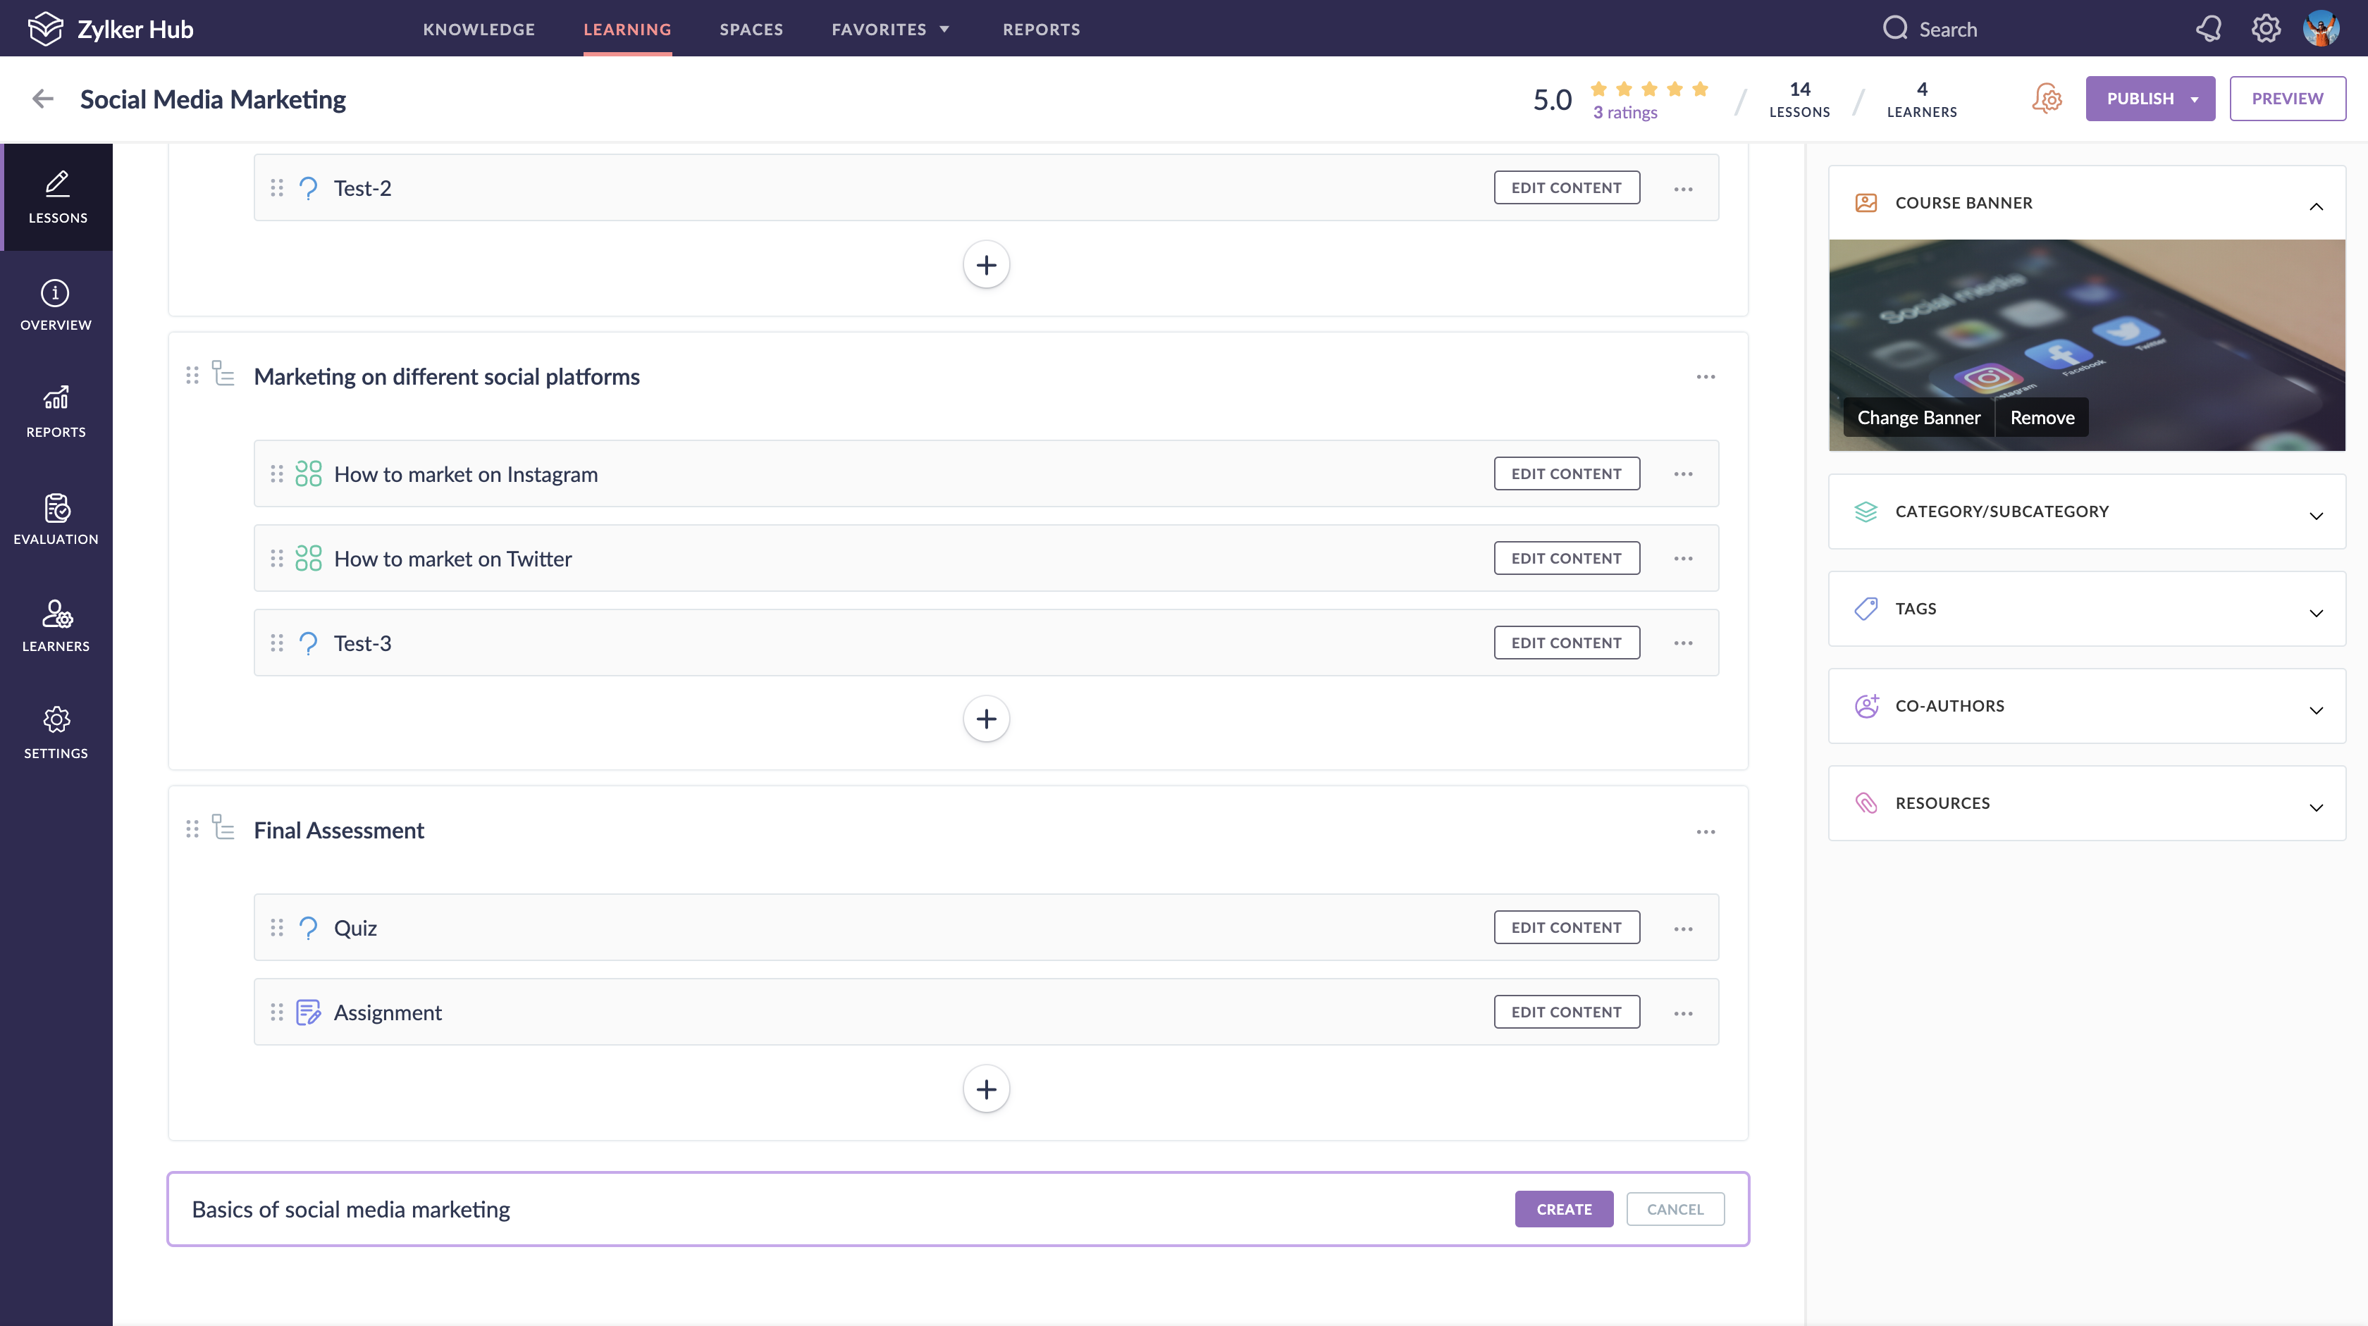
Task: Open course notification settings icon near Publish
Action: click(x=2046, y=99)
